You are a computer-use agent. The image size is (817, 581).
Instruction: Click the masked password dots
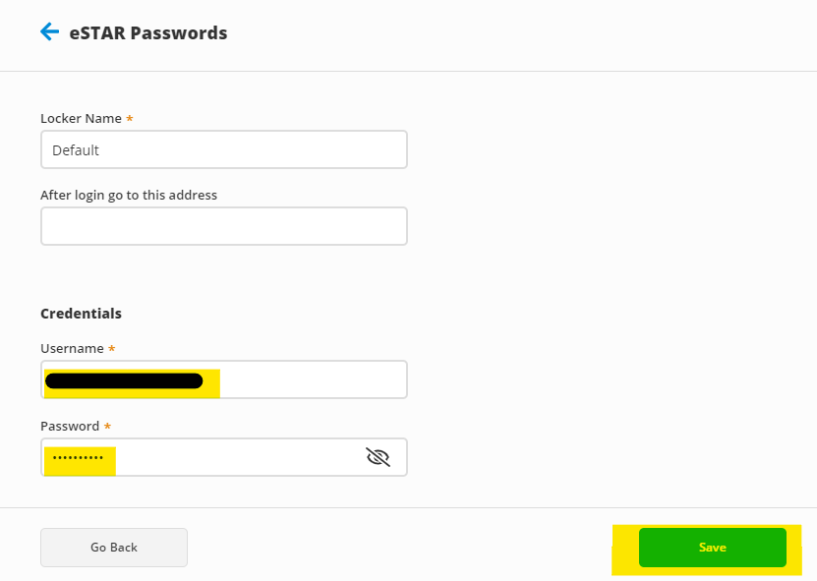(x=78, y=458)
